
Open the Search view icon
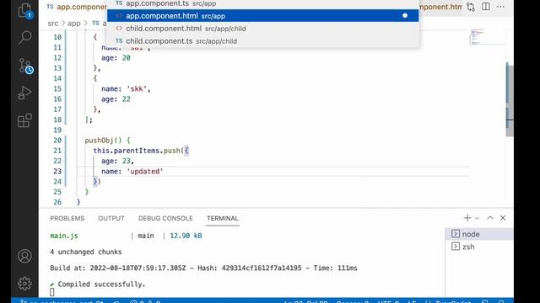coord(24,37)
